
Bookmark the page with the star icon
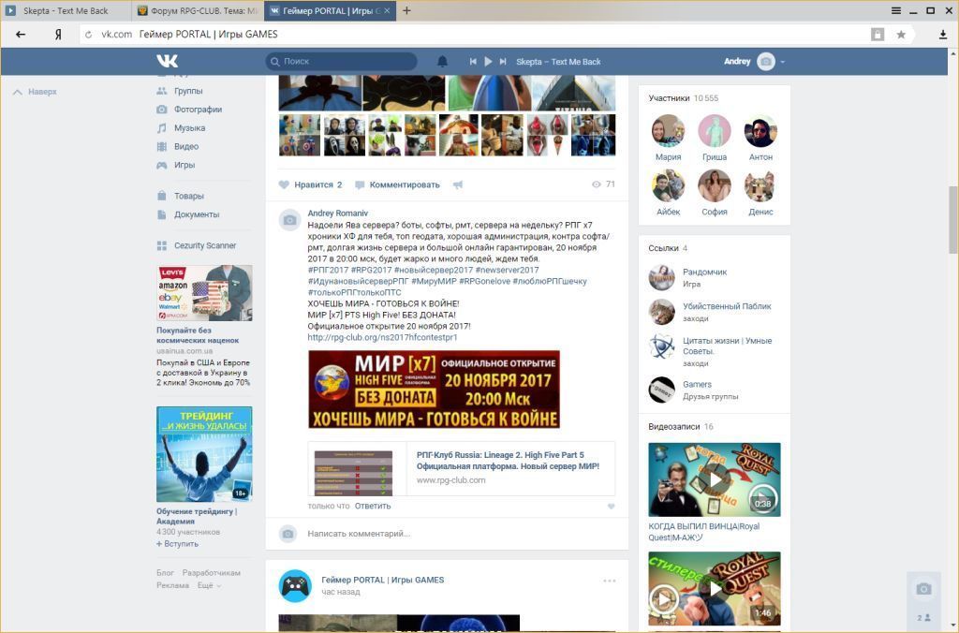point(901,35)
